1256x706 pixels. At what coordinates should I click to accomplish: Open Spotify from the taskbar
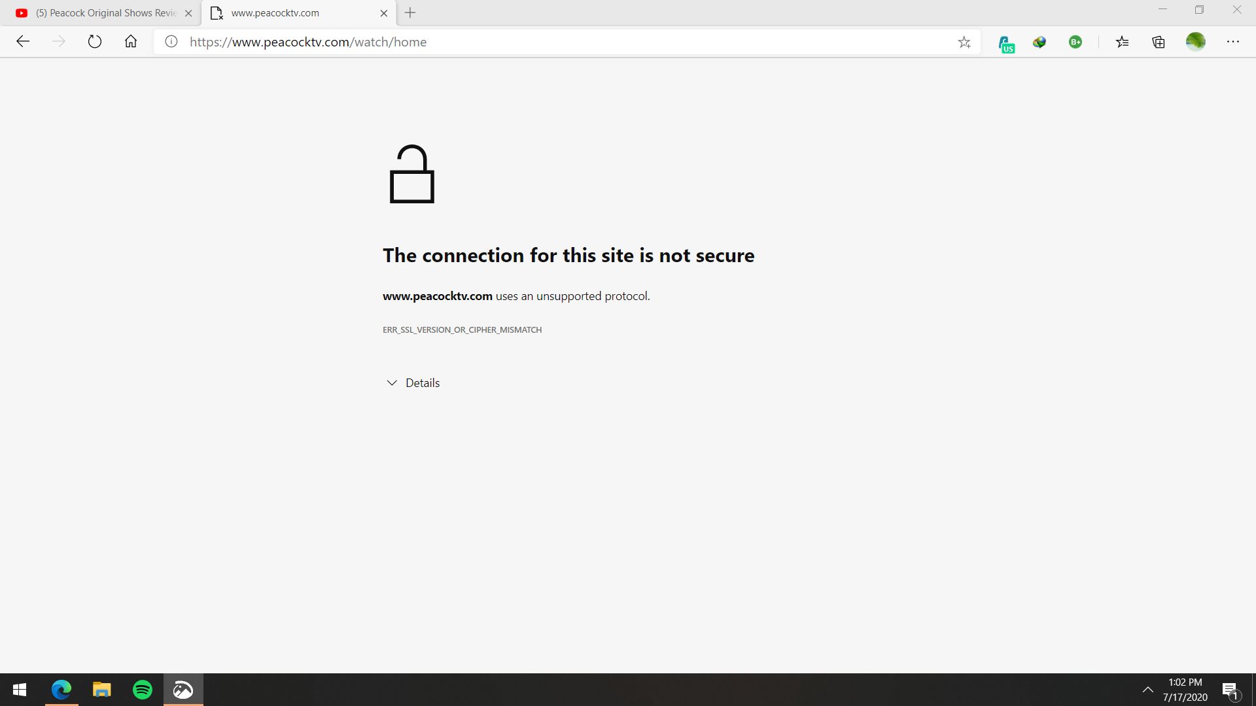pos(143,690)
